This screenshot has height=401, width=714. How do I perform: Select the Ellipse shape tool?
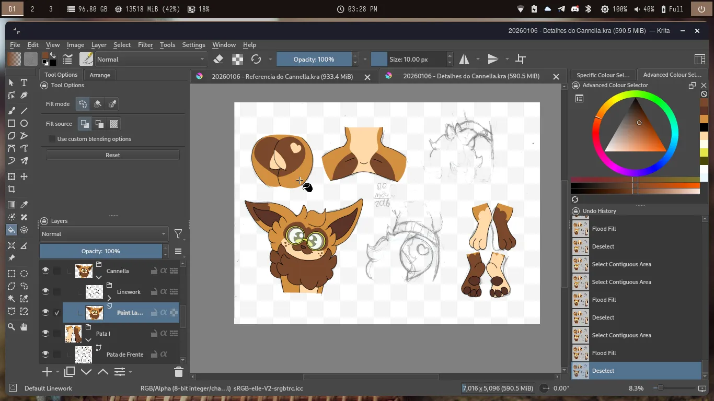(x=24, y=123)
